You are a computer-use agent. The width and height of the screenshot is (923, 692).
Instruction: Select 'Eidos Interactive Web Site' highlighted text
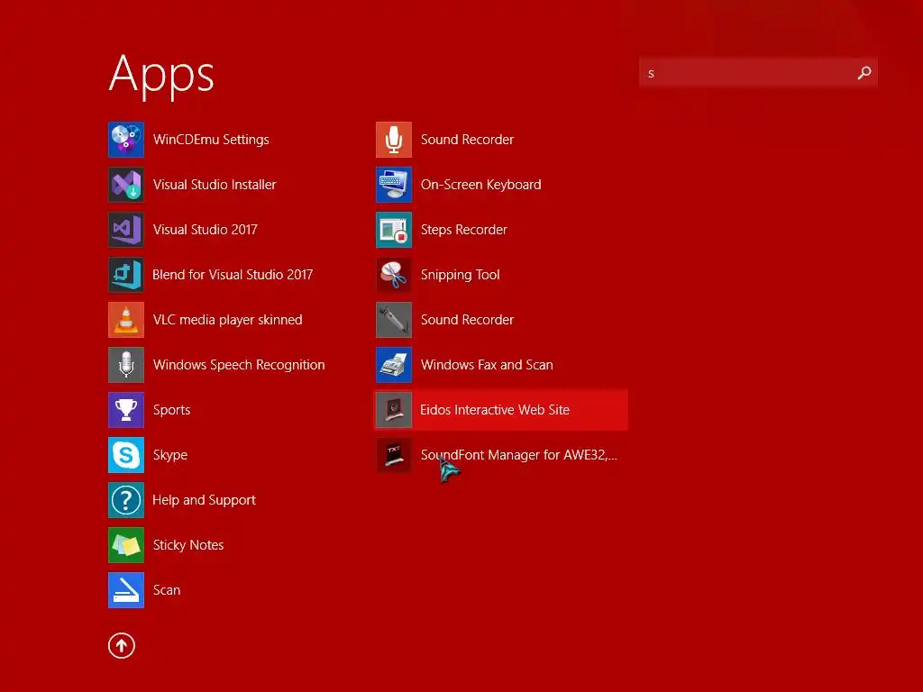[x=495, y=410]
